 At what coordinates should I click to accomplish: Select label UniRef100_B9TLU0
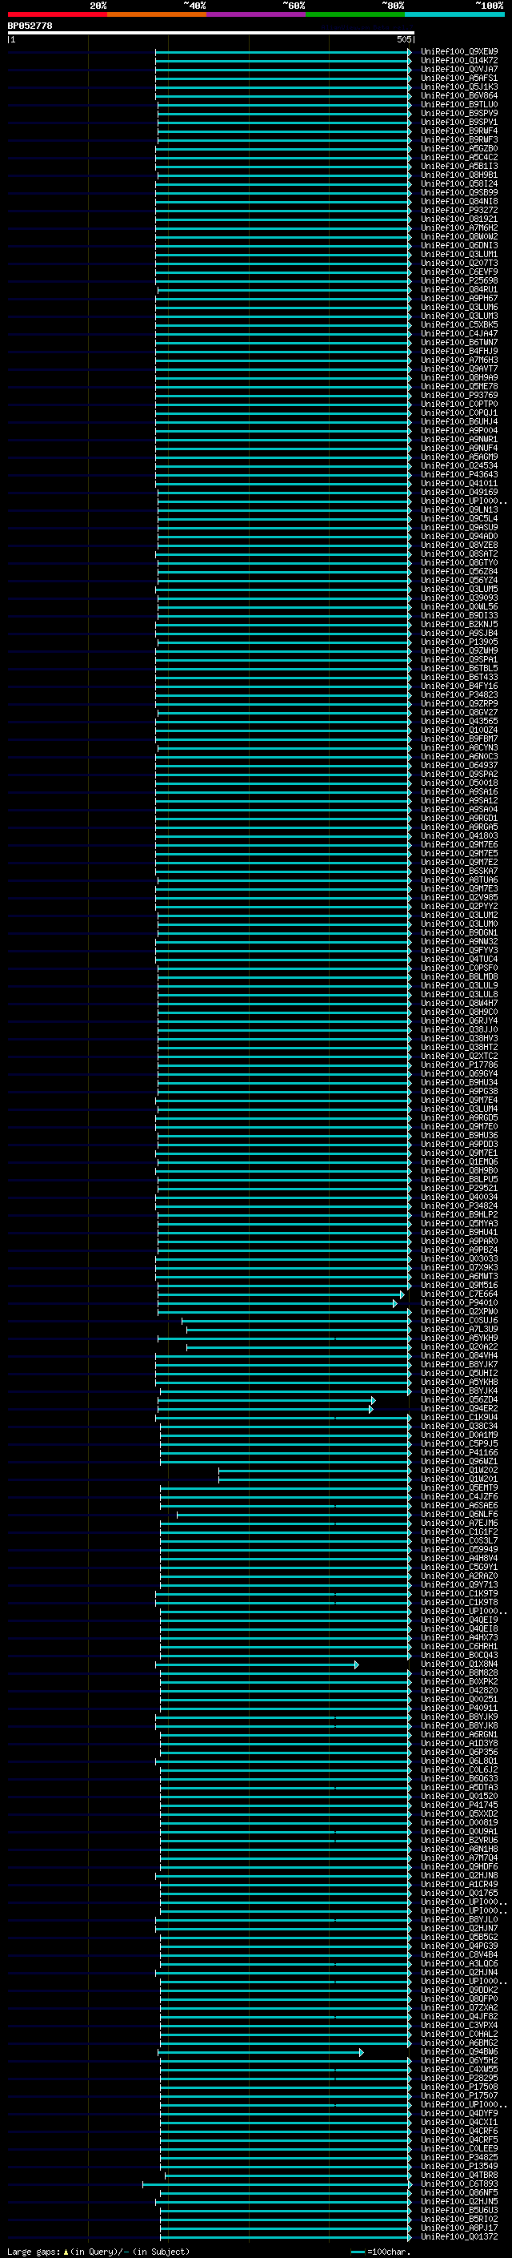point(458,104)
